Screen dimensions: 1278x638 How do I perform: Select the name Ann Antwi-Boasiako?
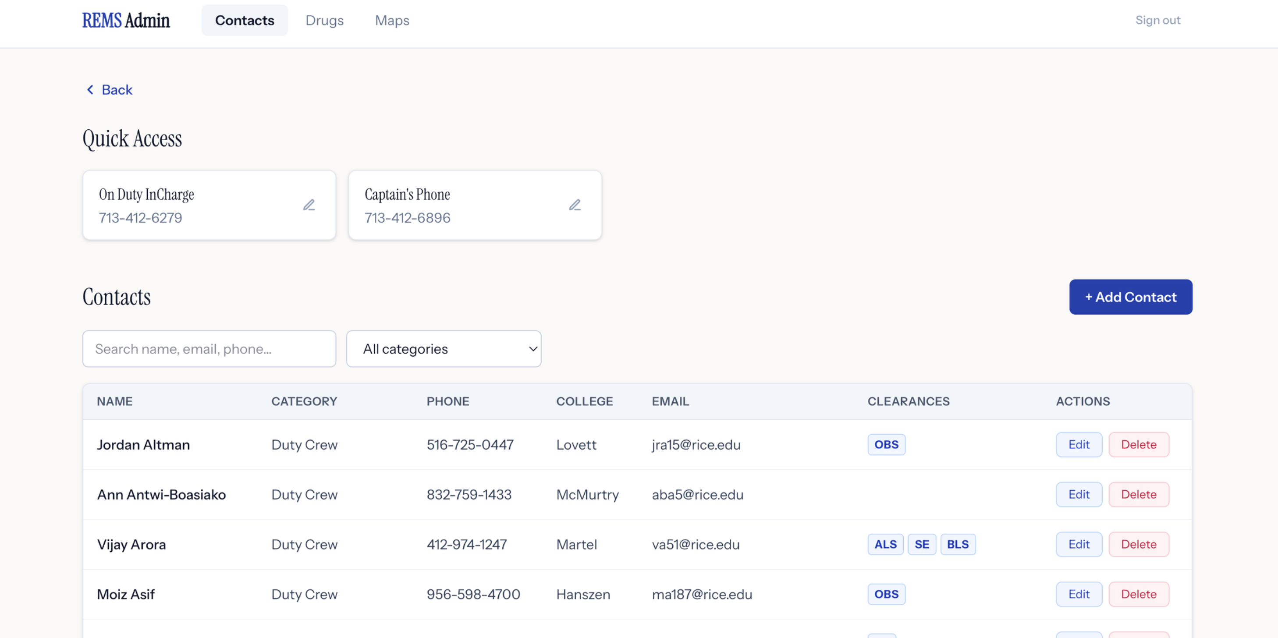click(161, 495)
